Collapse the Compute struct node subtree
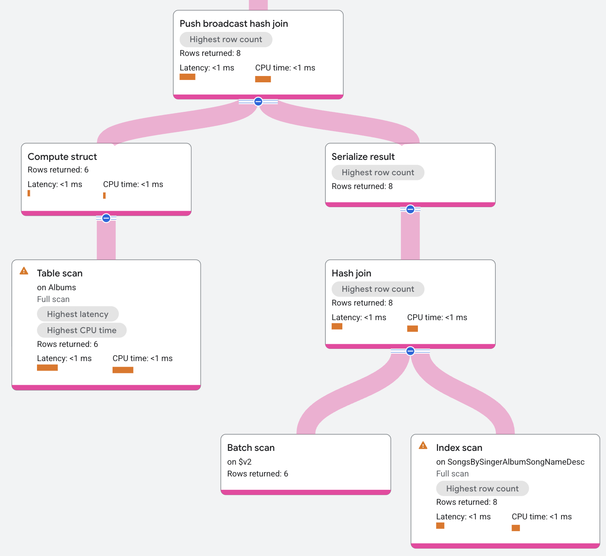The height and width of the screenshot is (556, 606). coord(106,218)
